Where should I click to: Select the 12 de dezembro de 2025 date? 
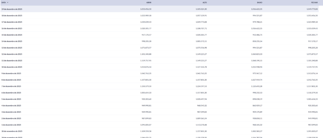pos(12,54)
